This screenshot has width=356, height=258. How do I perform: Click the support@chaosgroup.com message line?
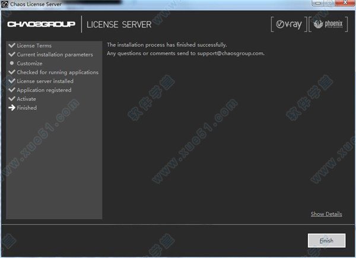pos(185,53)
